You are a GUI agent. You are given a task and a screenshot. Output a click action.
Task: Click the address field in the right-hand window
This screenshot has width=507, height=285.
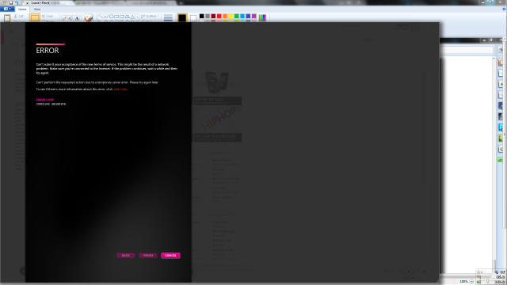point(467,50)
